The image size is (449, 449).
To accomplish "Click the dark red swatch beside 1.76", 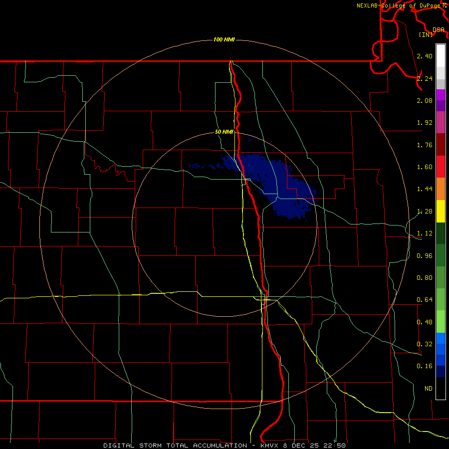I will (x=441, y=145).
